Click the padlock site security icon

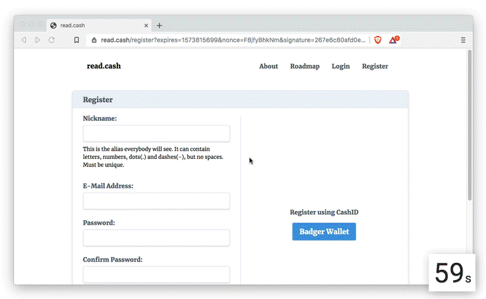[x=94, y=40]
